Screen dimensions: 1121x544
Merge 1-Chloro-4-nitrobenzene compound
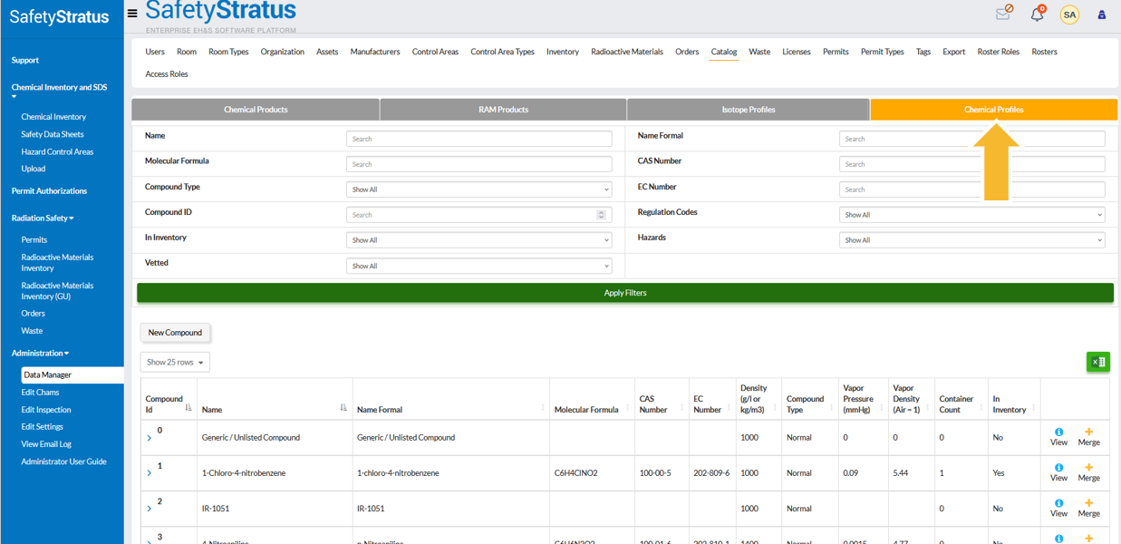1088,472
